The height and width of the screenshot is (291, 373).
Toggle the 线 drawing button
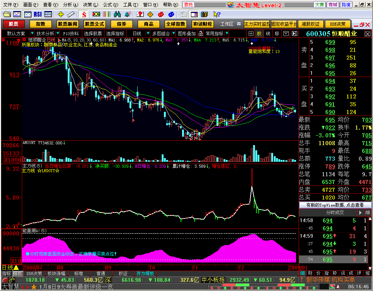point(268,34)
